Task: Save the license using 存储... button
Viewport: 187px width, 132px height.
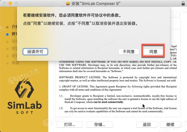Action: pos(100,124)
